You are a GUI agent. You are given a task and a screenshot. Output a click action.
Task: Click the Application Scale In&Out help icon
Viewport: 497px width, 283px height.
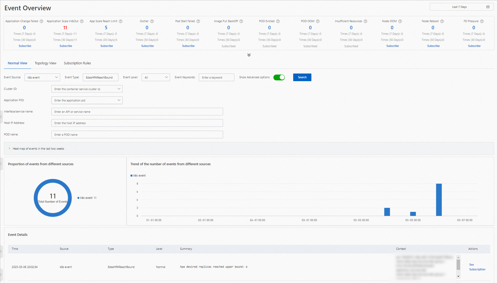pos(81,21)
